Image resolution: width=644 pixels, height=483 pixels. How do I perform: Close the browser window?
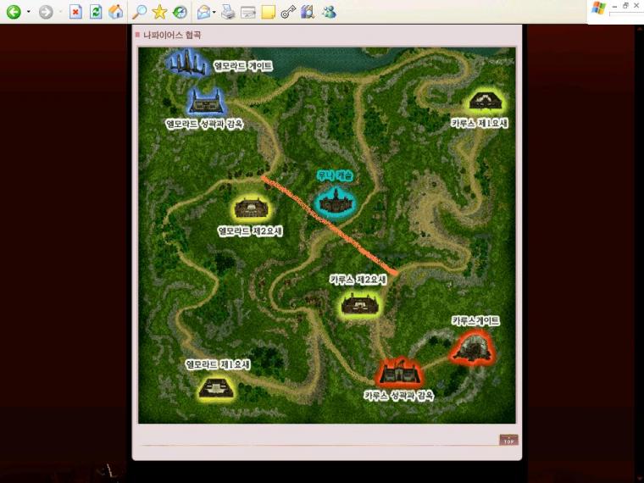click(x=636, y=5)
